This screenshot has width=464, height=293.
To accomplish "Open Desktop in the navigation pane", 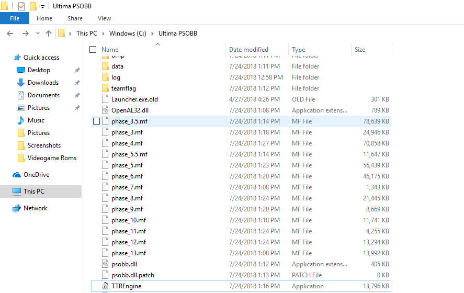I will pos(39,70).
